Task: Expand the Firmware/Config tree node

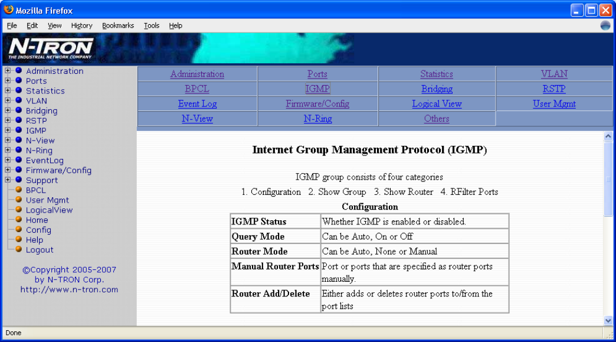Action: tap(8, 170)
